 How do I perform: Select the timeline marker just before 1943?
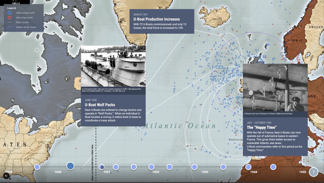(194, 167)
